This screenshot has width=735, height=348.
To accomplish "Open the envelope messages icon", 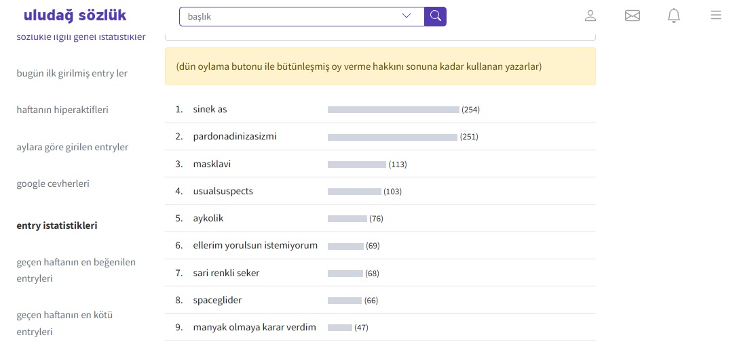I will click(633, 16).
